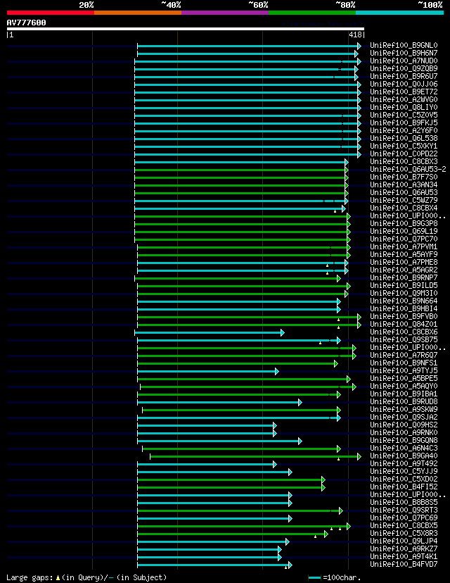Click the cyan alignment bar for C8CBX3
The width and height of the screenshot is (450, 583).
coord(241,163)
